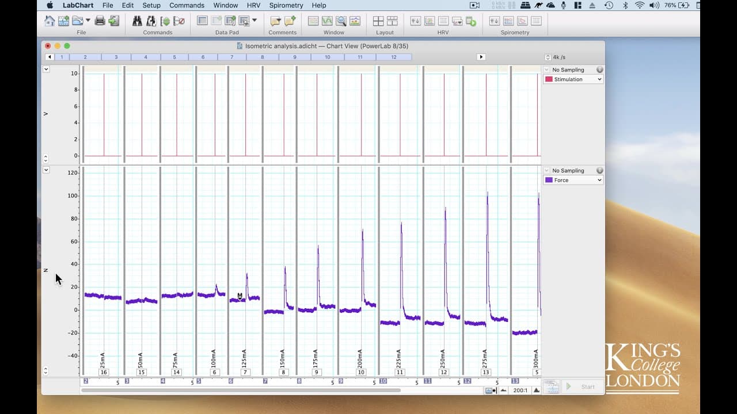Click the block navigator right arrow
737x414 pixels.
click(481, 57)
